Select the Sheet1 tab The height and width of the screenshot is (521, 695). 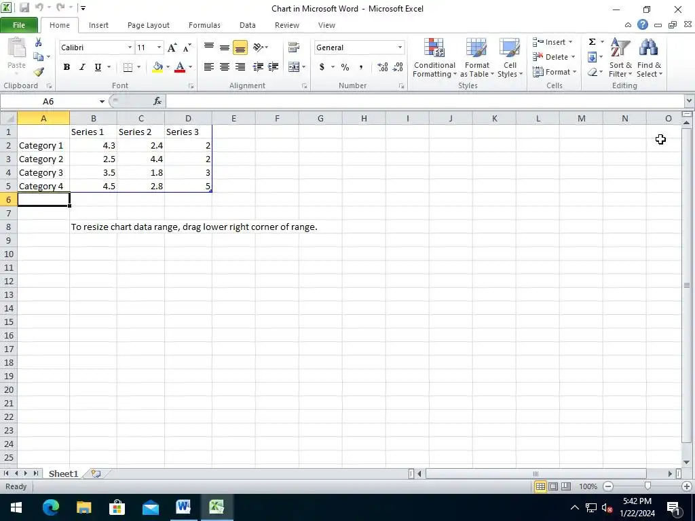click(x=63, y=474)
